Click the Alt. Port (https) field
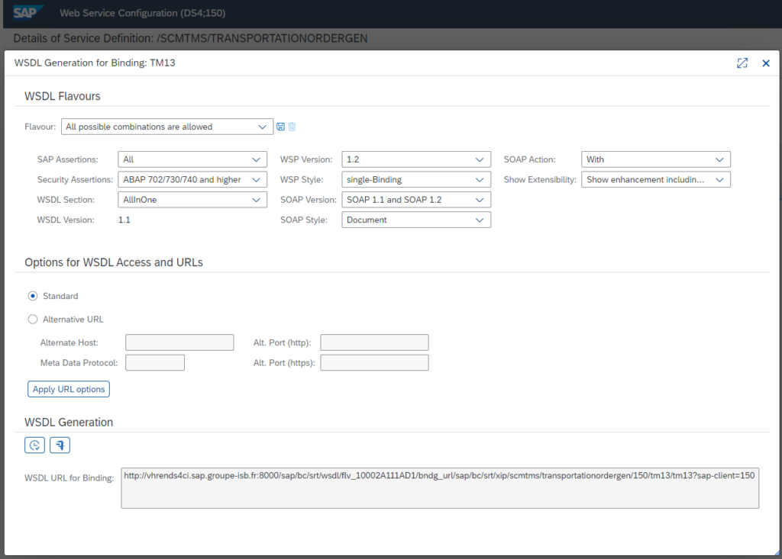Image resolution: width=782 pixels, height=559 pixels. [x=374, y=363]
